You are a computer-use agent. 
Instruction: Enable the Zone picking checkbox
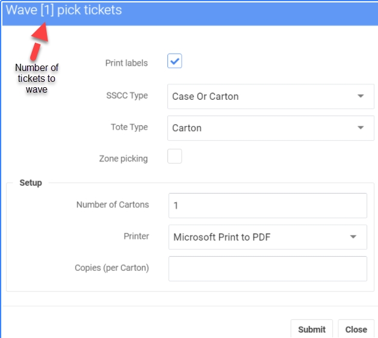coord(175,157)
